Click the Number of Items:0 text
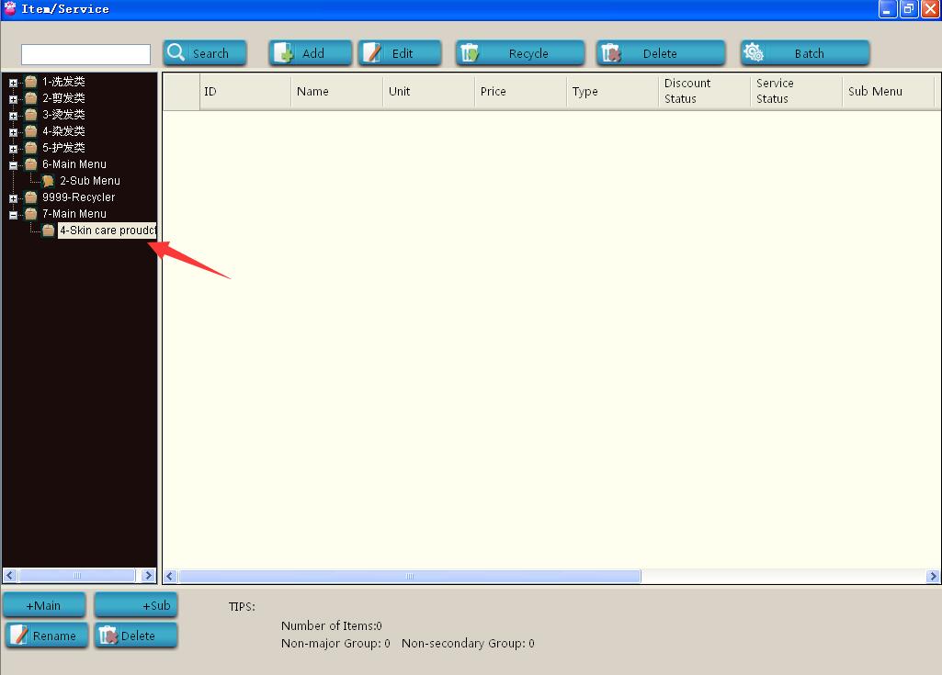Viewport: 942px width, 675px height. (332, 625)
